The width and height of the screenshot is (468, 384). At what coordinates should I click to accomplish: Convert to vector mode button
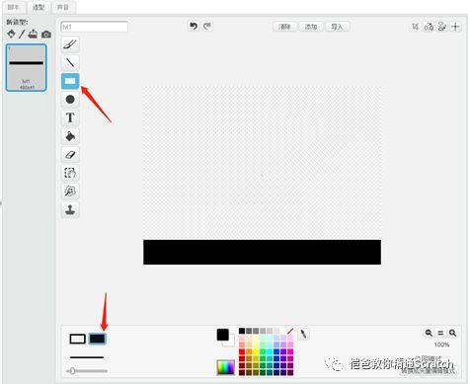428,371
